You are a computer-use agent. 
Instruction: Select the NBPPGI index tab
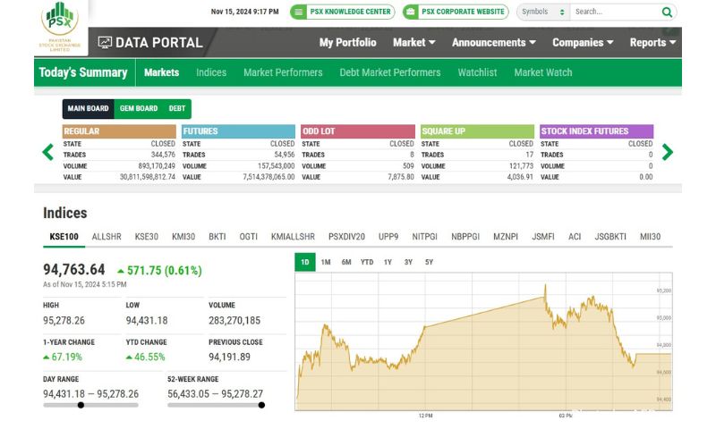pyautogui.click(x=465, y=237)
